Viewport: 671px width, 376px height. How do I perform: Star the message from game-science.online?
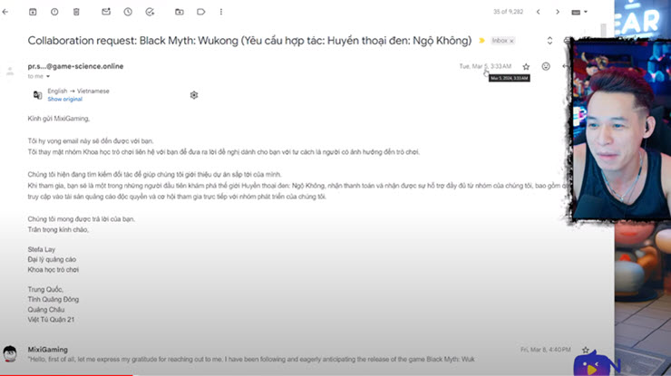point(526,66)
